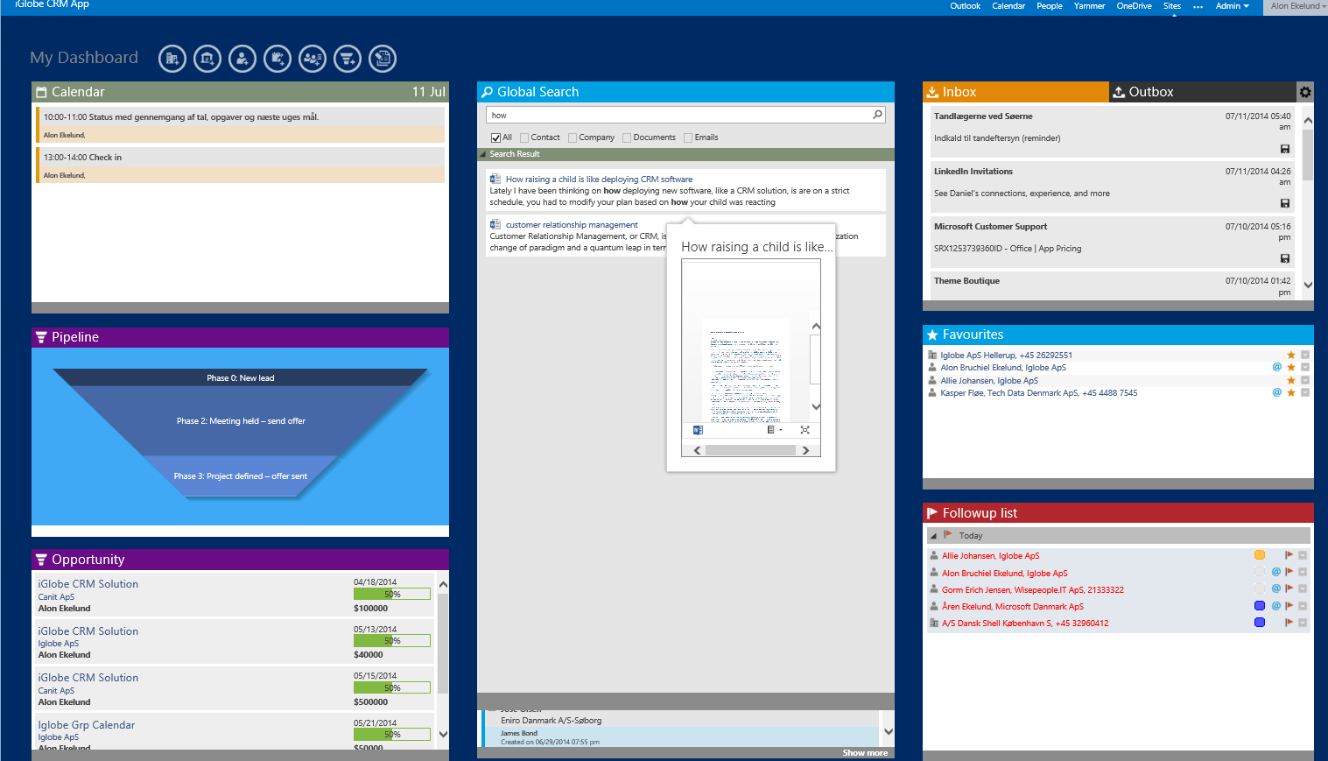Check the Contact search filter
Screen dimensions: 1328x761
point(524,137)
